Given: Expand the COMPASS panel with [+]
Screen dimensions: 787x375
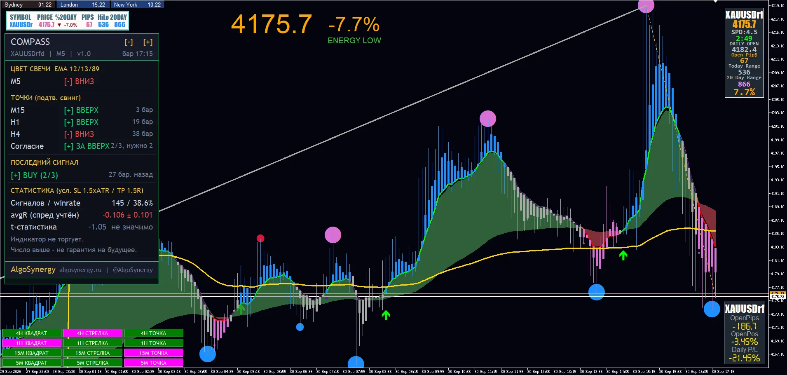Looking at the screenshot, I should (x=148, y=42).
